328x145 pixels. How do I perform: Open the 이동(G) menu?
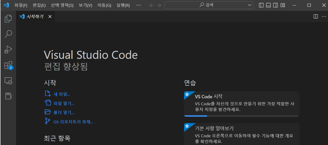pos(104,5)
